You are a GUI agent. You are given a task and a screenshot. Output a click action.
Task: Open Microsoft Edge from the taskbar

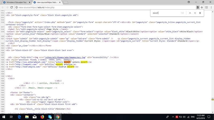pos(19,117)
